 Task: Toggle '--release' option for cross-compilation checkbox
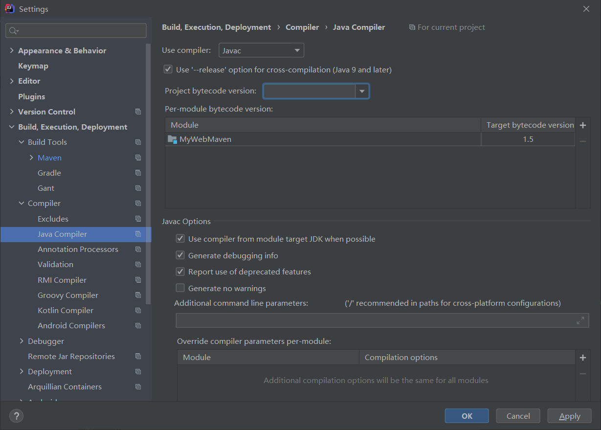(x=168, y=69)
